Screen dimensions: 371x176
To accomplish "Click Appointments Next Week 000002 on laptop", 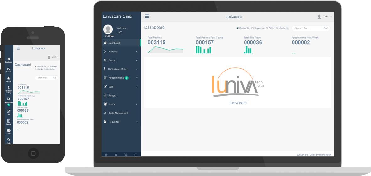I will click(301, 42).
